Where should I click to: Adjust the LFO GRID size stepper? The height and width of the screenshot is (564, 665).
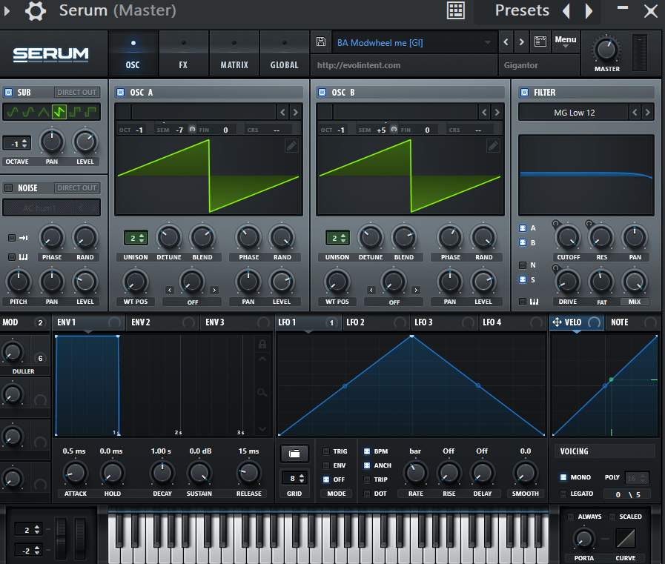pyautogui.click(x=294, y=478)
